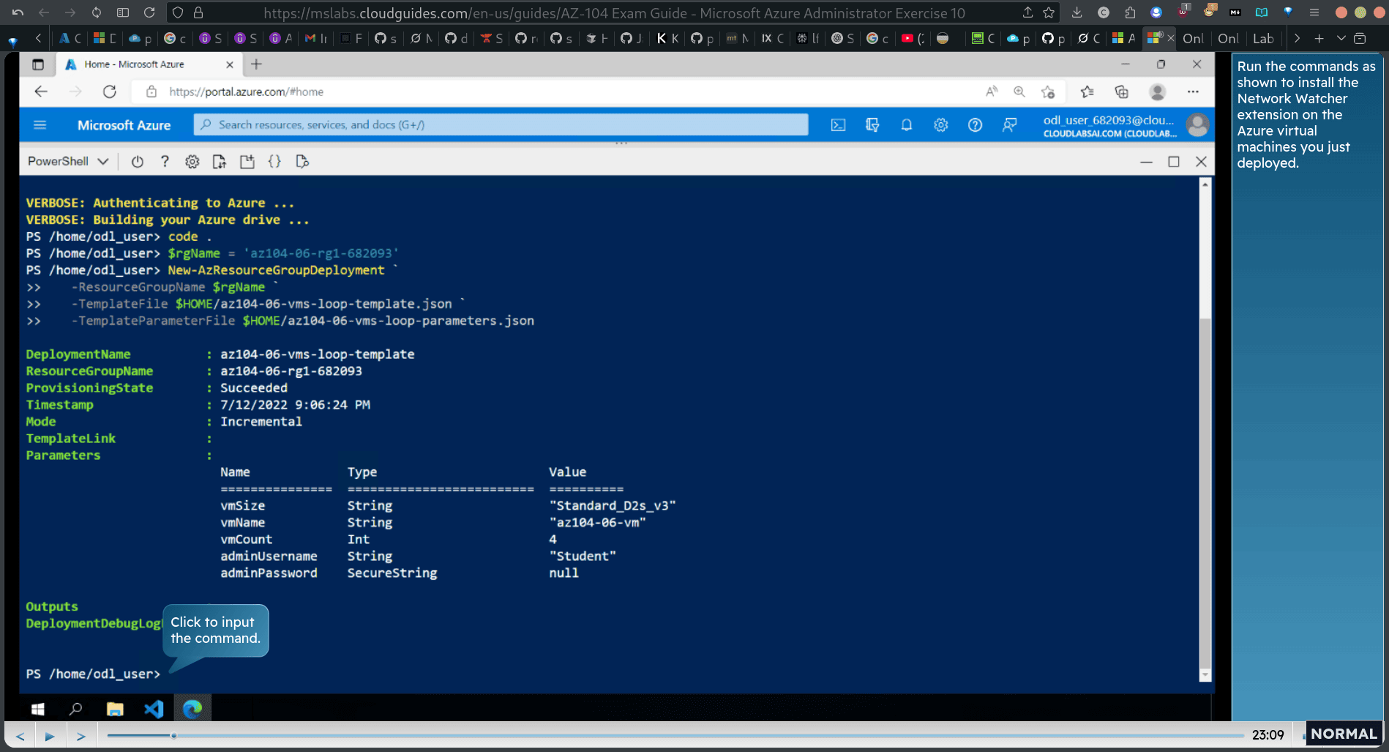Maximize the Cloud Shell pane
Screen dimensions: 1389x752
[x=1174, y=162]
